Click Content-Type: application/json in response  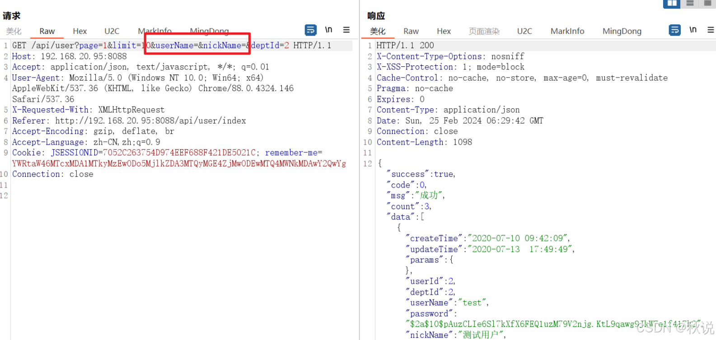click(x=448, y=110)
